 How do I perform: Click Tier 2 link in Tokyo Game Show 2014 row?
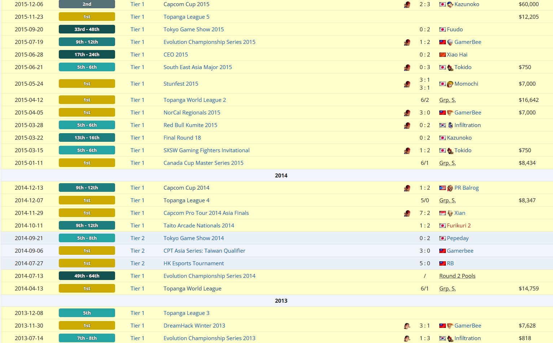tap(137, 238)
